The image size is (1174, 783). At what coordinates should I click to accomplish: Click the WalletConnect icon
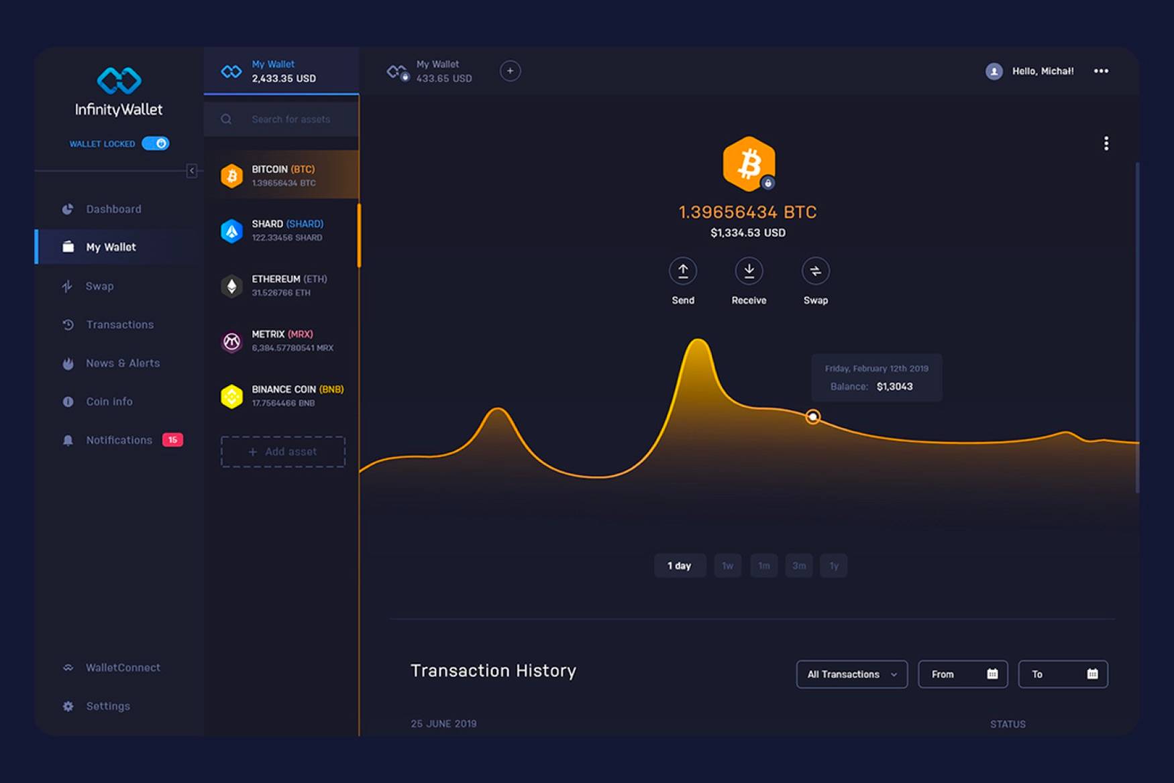pos(68,668)
